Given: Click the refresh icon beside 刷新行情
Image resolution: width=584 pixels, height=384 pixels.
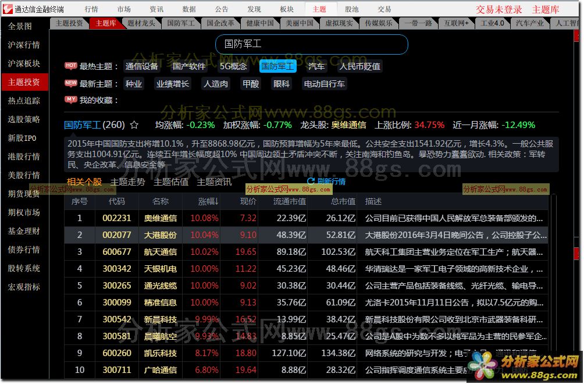Looking at the screenshot, I should 311,182.
